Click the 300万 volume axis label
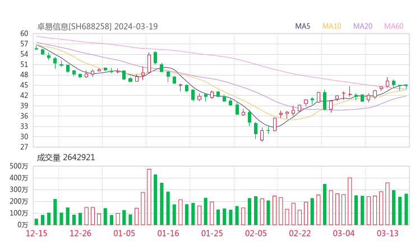Image resolution: width=415 pixels, height=246 pixels. point(19,190)
